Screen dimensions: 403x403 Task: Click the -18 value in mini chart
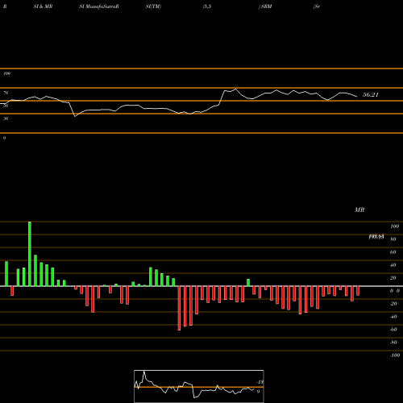pos(260,382)
